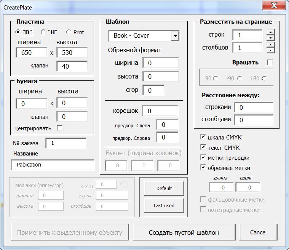Click the MediaBox столбцов field

pos(112,206)
